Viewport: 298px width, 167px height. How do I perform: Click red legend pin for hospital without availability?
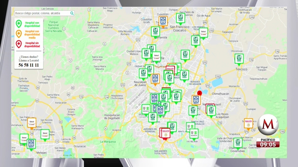coord(19,45)
